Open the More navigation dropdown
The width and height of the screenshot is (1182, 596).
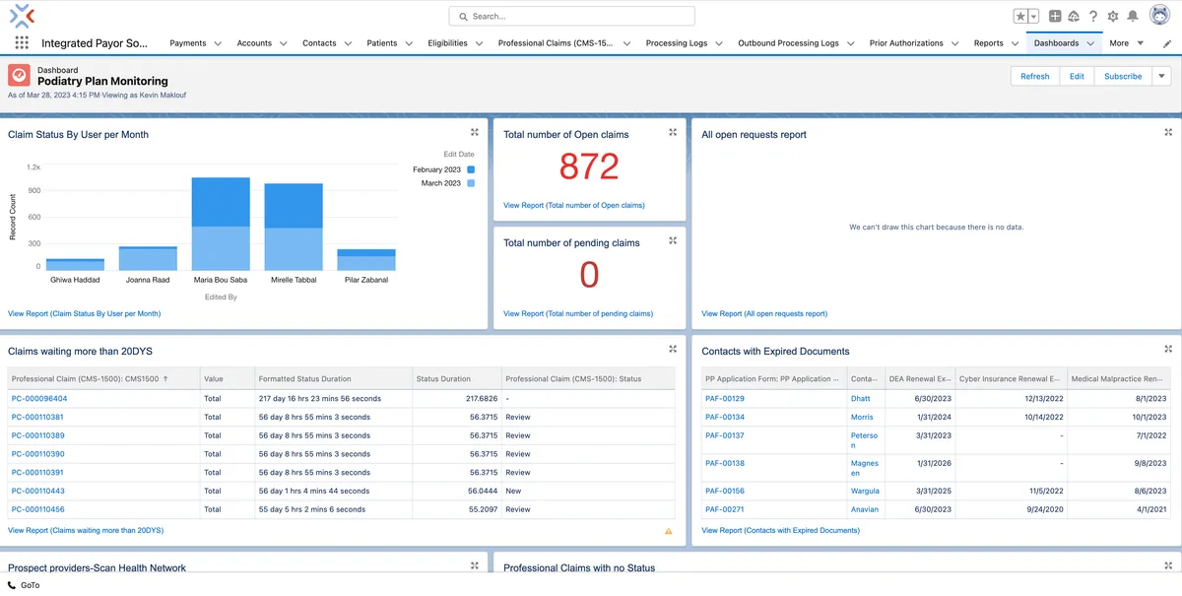1126,43
